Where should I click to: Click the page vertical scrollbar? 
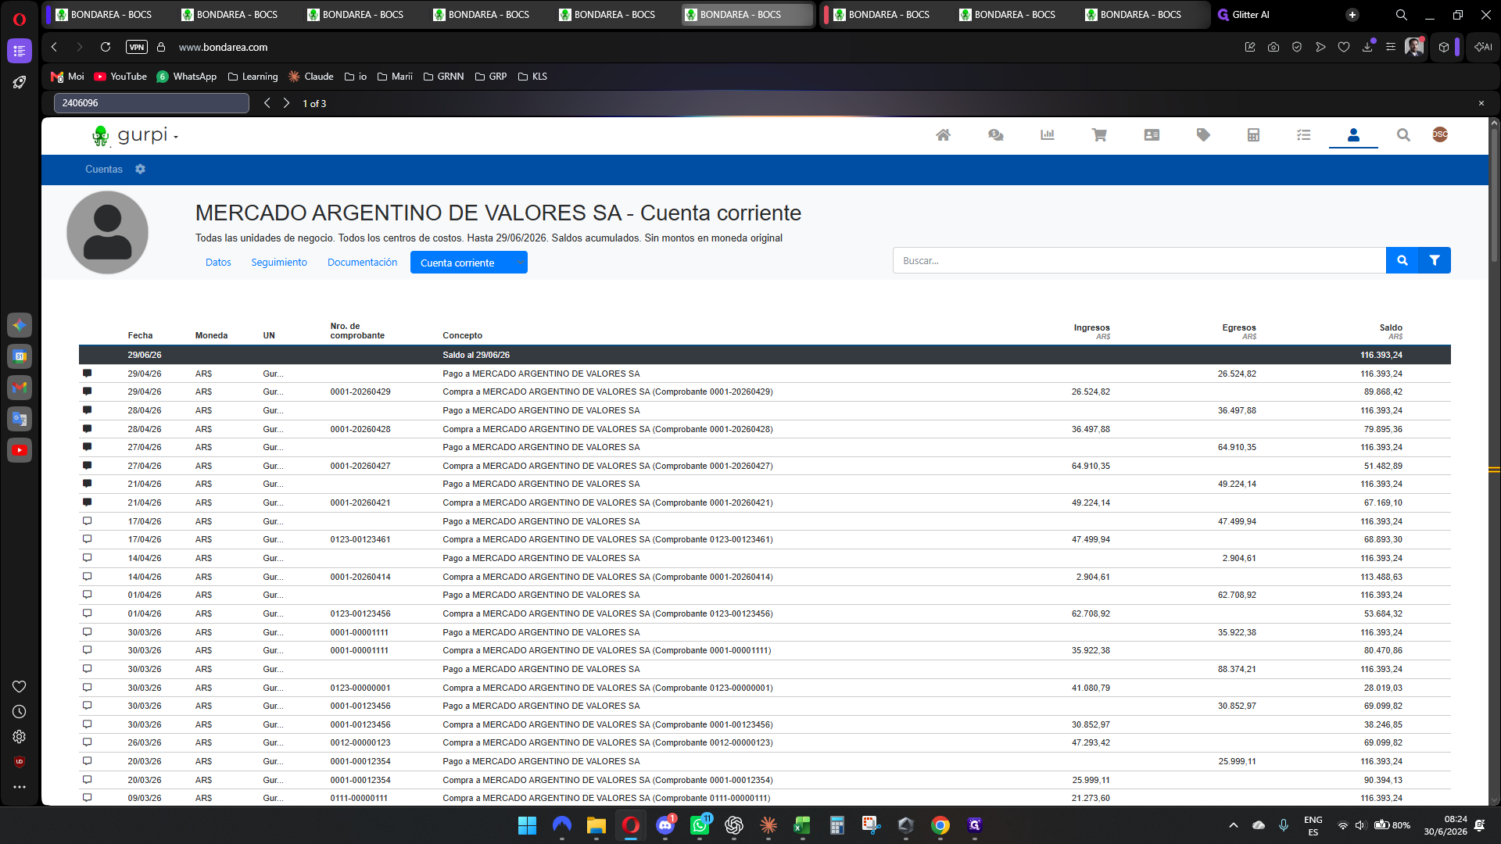tap(1494, 461)
